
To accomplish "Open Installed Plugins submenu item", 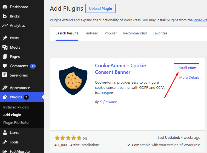I will [x=16, y=107].
